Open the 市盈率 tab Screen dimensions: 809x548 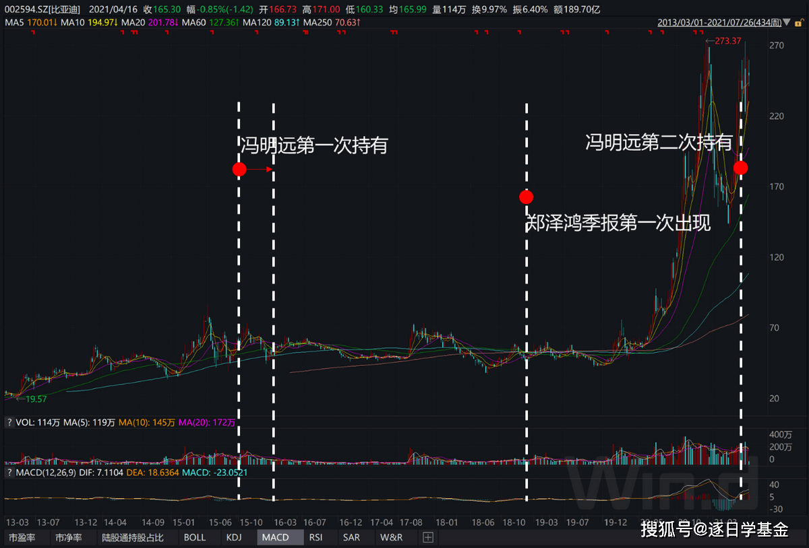coord(22,537)
